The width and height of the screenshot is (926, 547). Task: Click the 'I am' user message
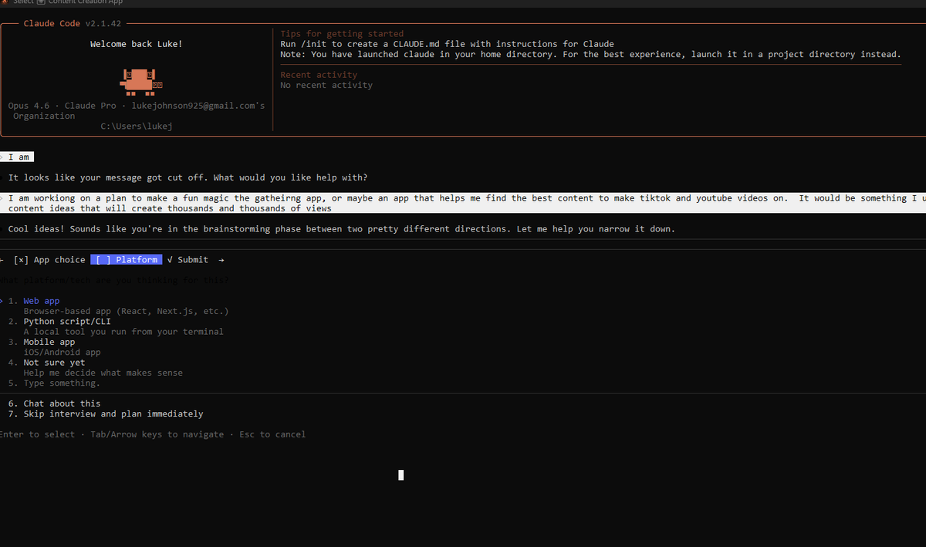(19, 157)
